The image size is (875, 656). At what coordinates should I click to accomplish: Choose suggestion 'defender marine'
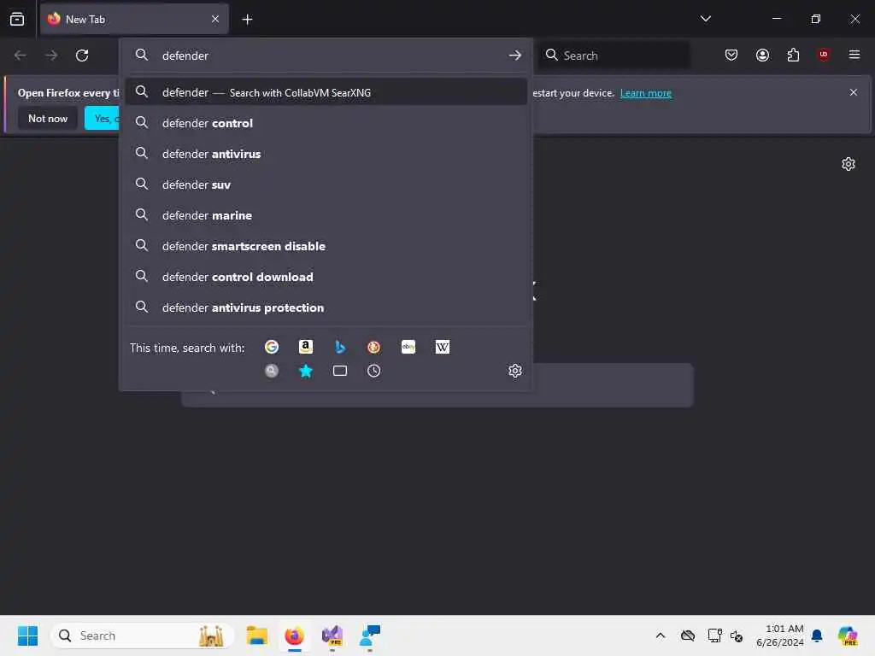coord(326,215)
